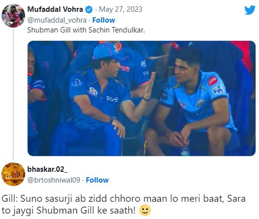
Task: Open the May 27, 2023 timestamp link
Action: tap(120, 9)
